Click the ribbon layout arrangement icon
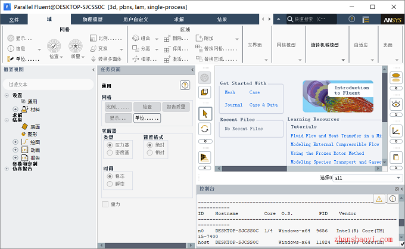 366,20
